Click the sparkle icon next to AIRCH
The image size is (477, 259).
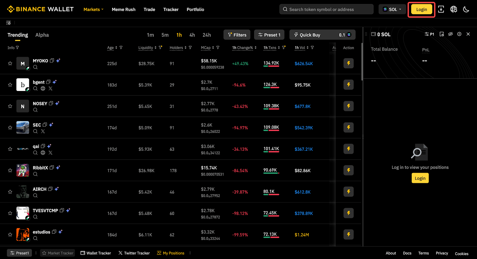[57, 189]
